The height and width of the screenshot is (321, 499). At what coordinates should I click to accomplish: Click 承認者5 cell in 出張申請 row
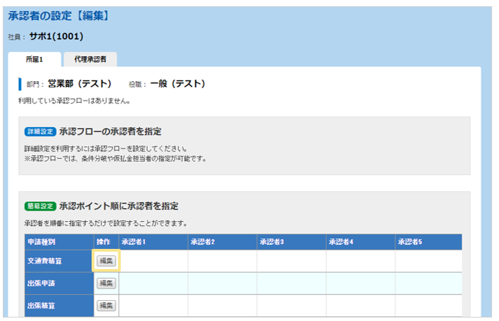[x=428, y=283]
